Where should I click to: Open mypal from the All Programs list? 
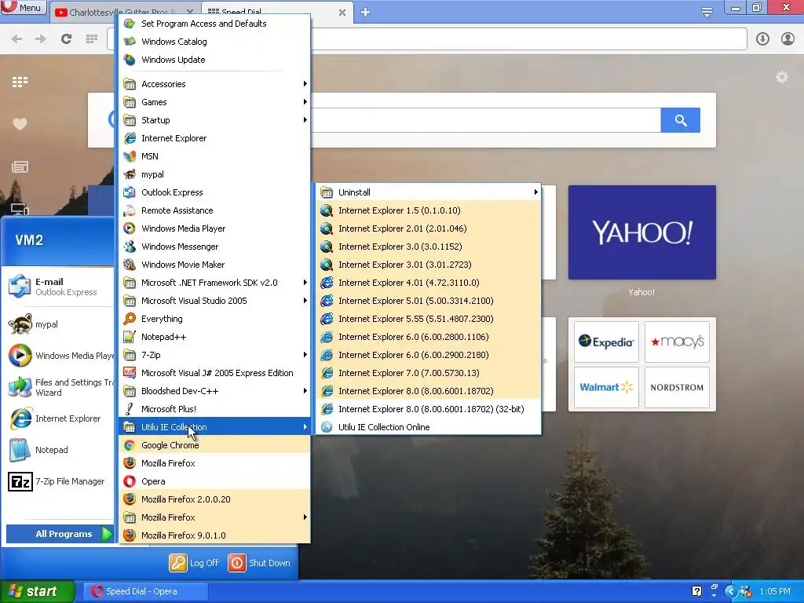(214, 174)
